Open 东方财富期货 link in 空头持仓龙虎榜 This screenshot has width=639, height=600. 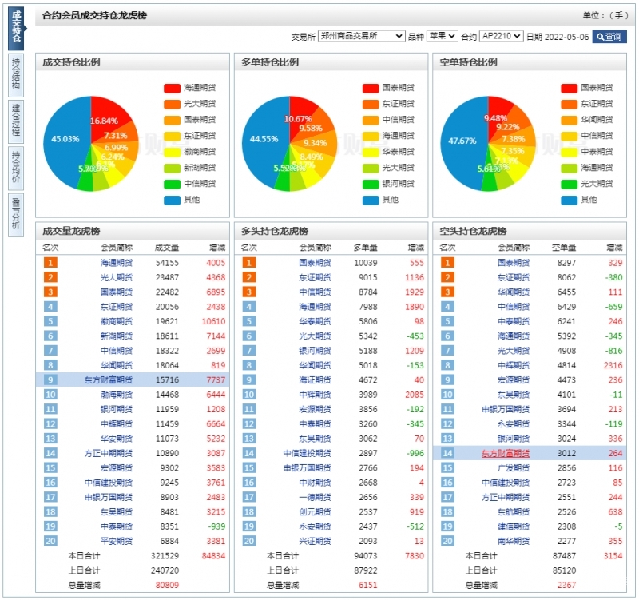point(505,453)
